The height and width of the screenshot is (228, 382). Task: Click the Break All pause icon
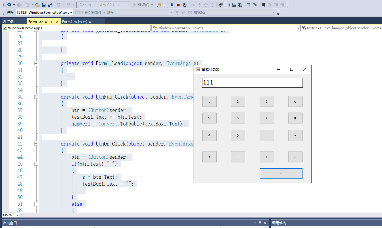(x=172, y=5)
